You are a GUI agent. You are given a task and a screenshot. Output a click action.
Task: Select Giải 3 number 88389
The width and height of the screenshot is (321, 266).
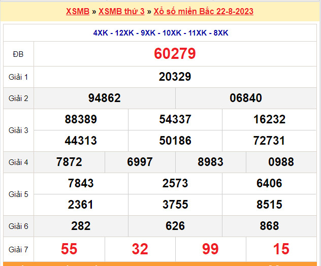[x=81, y=119]
